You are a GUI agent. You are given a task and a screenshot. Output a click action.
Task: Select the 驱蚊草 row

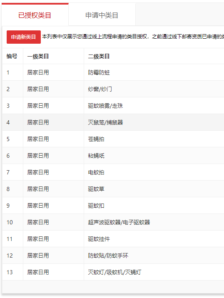coord(113,189)
